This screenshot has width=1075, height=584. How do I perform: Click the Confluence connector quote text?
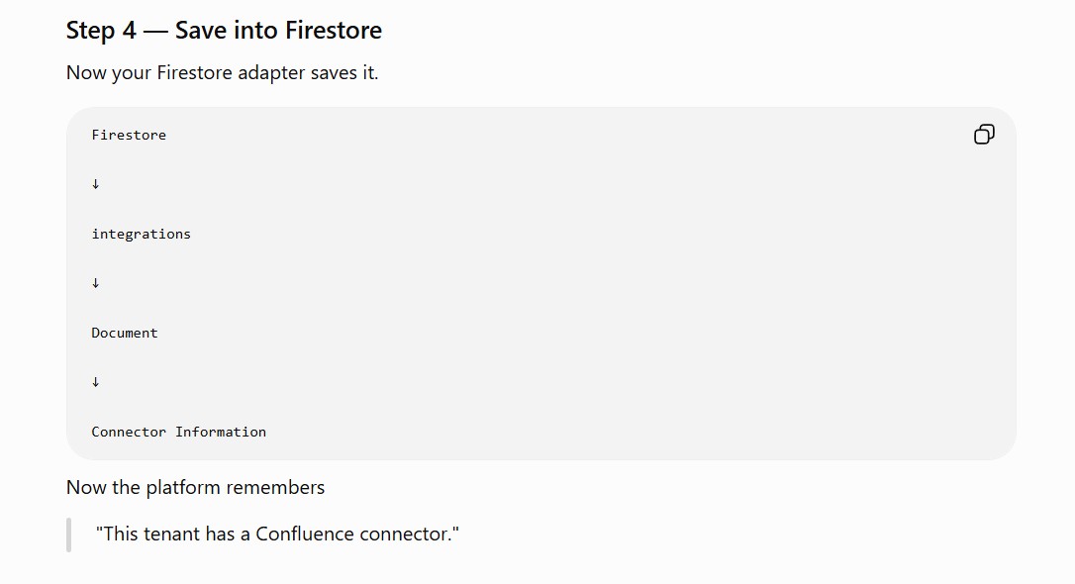(x=278, y=534)
